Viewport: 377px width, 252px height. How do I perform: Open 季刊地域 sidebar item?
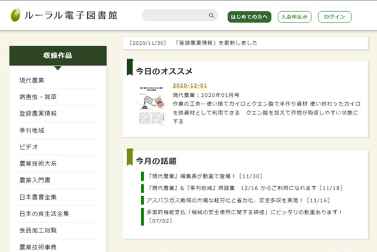pyautogui.click(x=32, y=130)
